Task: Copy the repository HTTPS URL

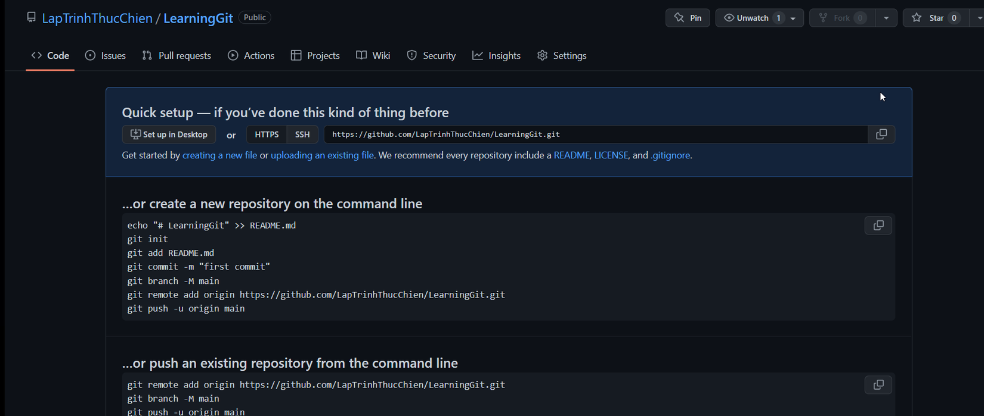Action: (x=881, y=135)
